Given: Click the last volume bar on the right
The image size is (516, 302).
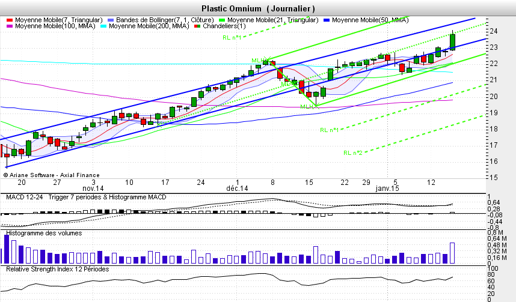Looking at the screenshot, I should 452,253.
